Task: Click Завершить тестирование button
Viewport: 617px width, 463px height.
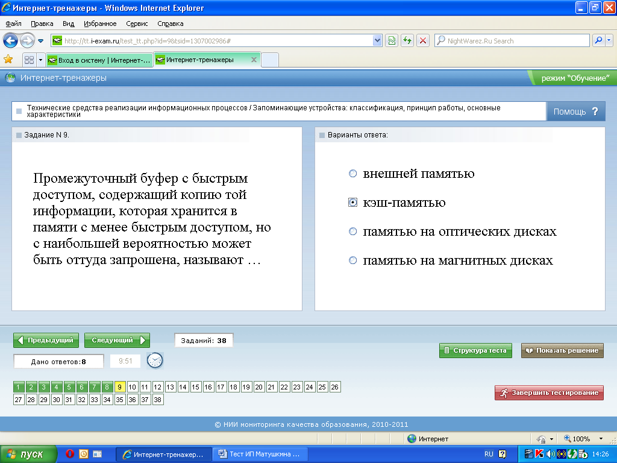Action: coord(549,392)
